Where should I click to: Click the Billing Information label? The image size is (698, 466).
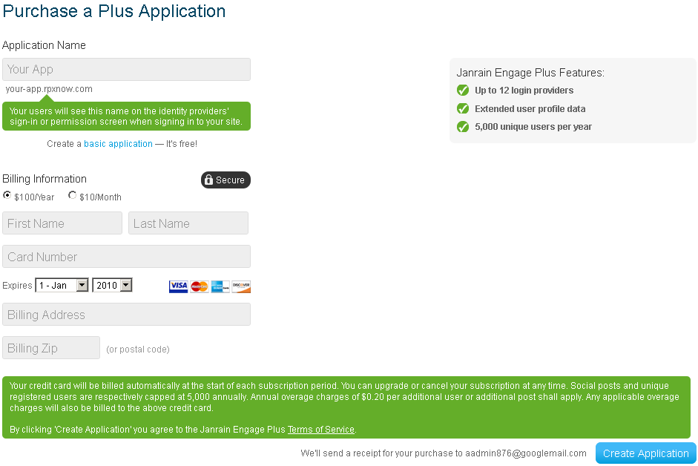(45, 179)
